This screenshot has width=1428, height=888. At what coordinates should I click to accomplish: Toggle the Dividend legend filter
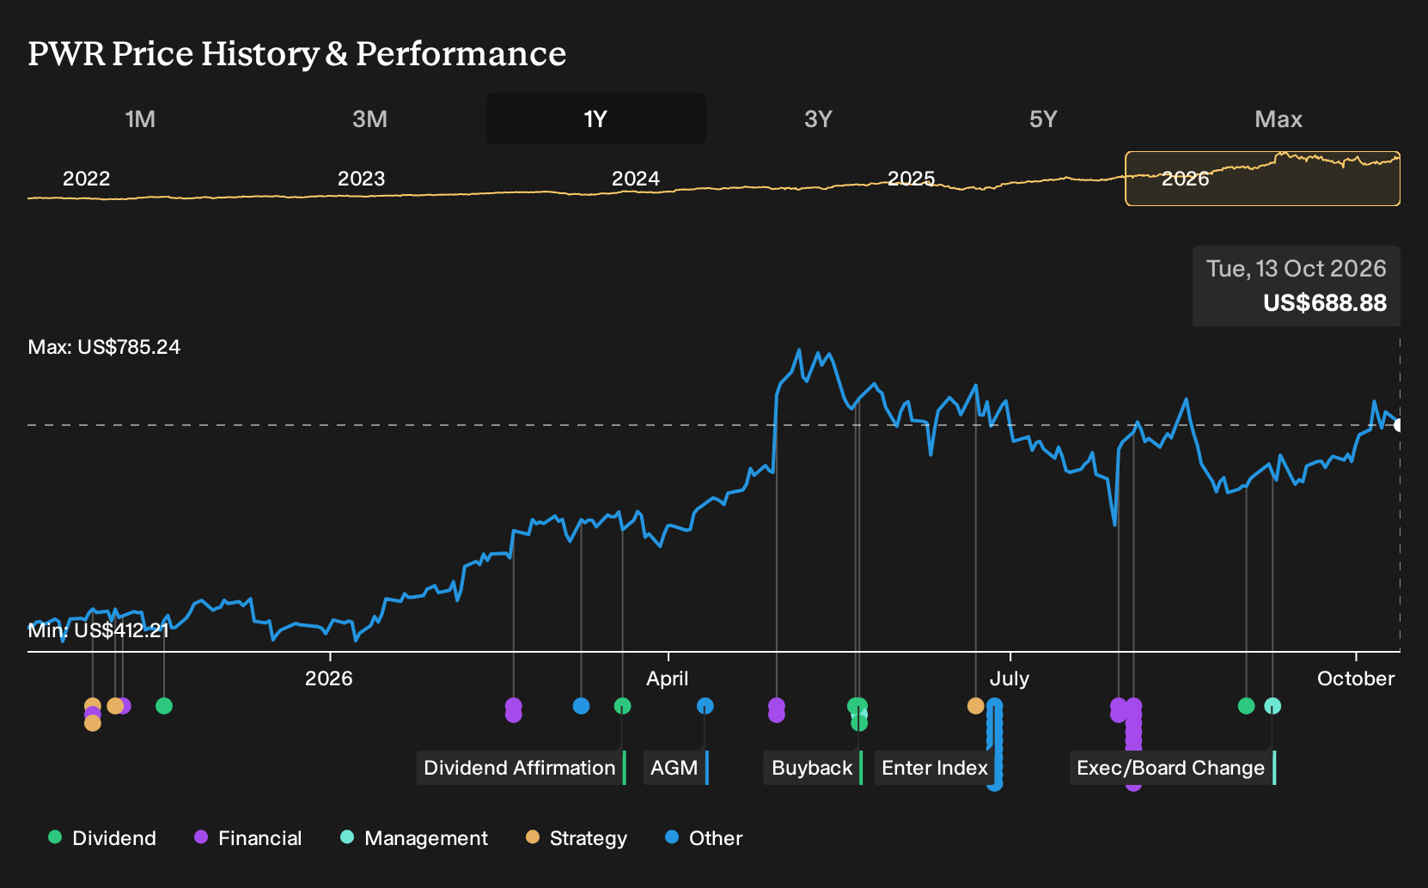click(x=102, y=838)
